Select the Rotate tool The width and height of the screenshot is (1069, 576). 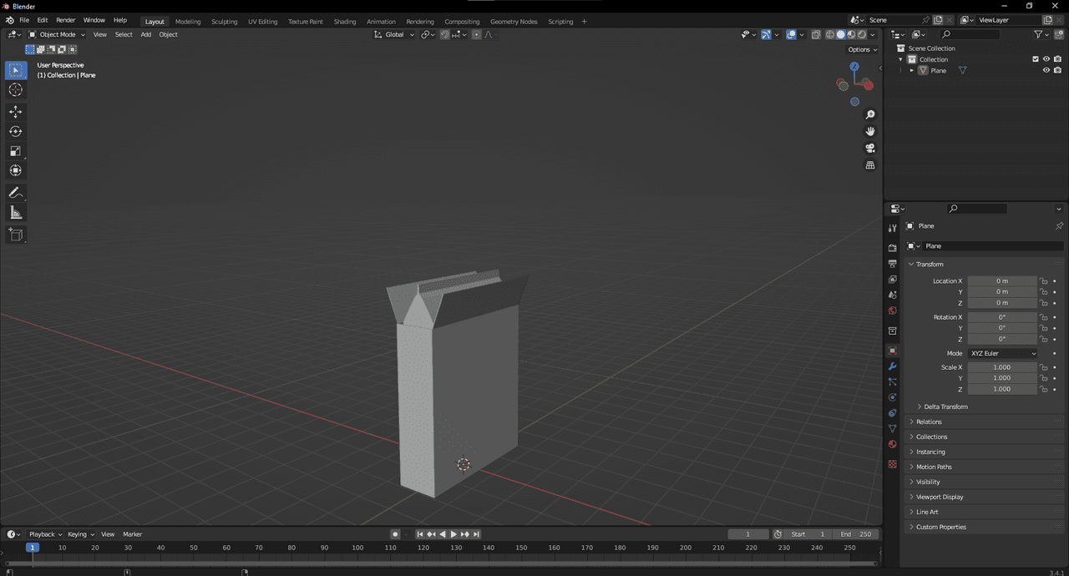click(x=16, y=131)
